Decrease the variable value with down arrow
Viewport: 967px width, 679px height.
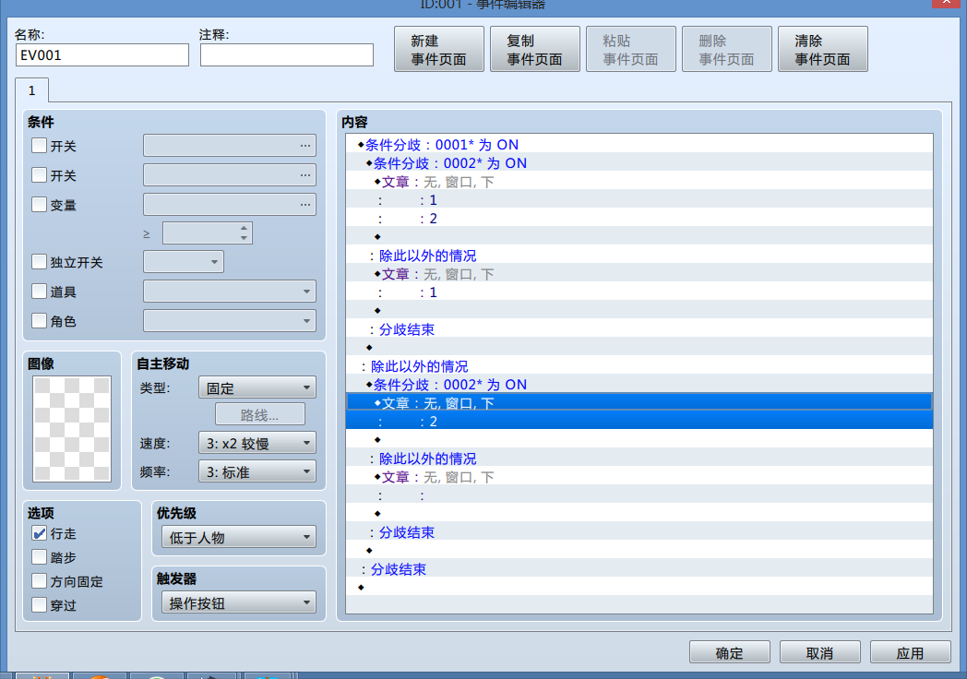tap(245, 238)
